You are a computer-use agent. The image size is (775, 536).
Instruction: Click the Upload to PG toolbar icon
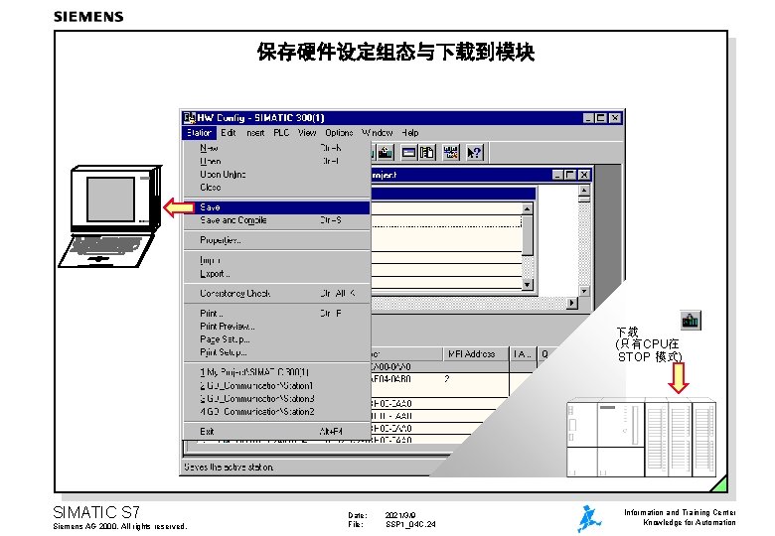pyautogui.click(x=386, y=153)
